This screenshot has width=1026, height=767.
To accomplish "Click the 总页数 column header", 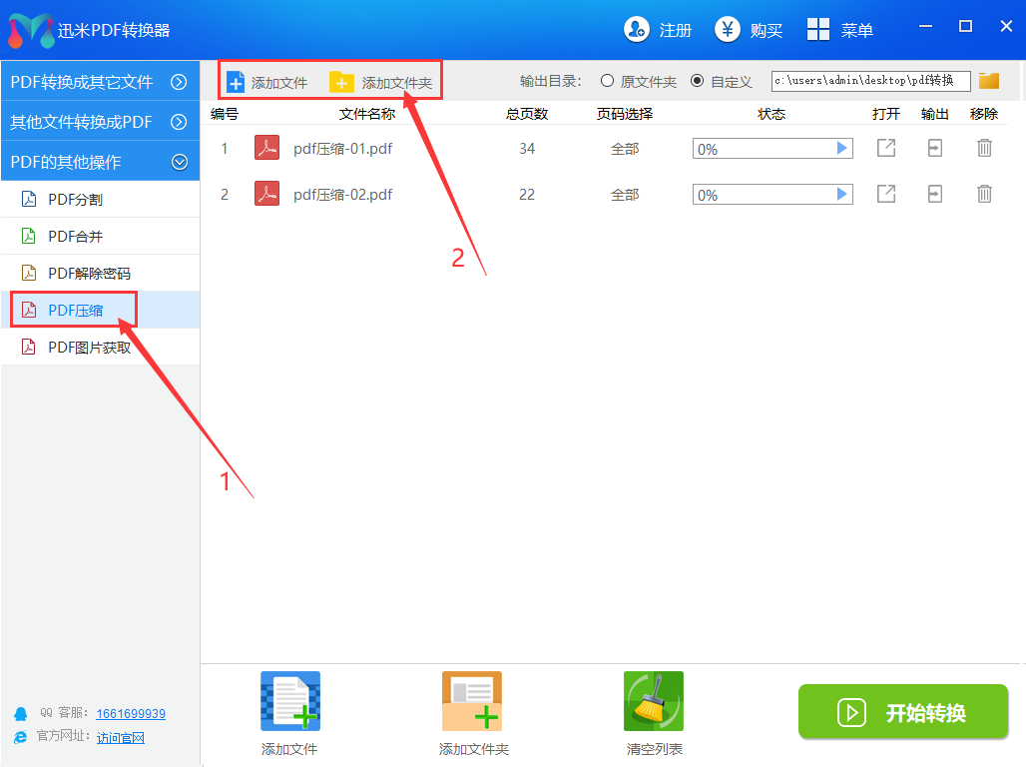I will point(527,114).
